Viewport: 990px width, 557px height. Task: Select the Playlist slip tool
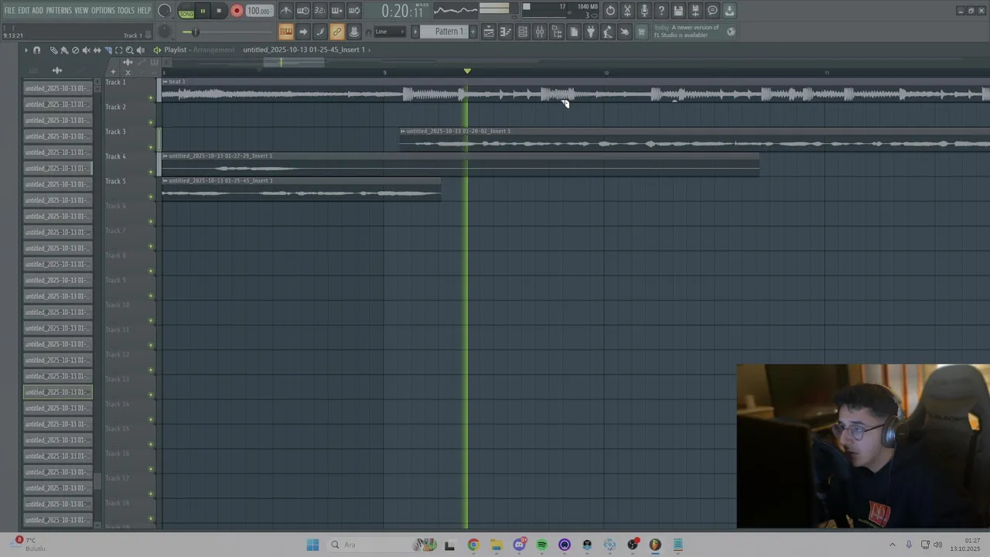pos(97,50)
